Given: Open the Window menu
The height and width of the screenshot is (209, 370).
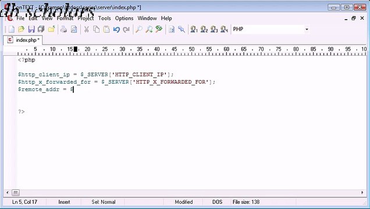Looking at the screenshot, I should pyautogui.click(x=147, y=19).
